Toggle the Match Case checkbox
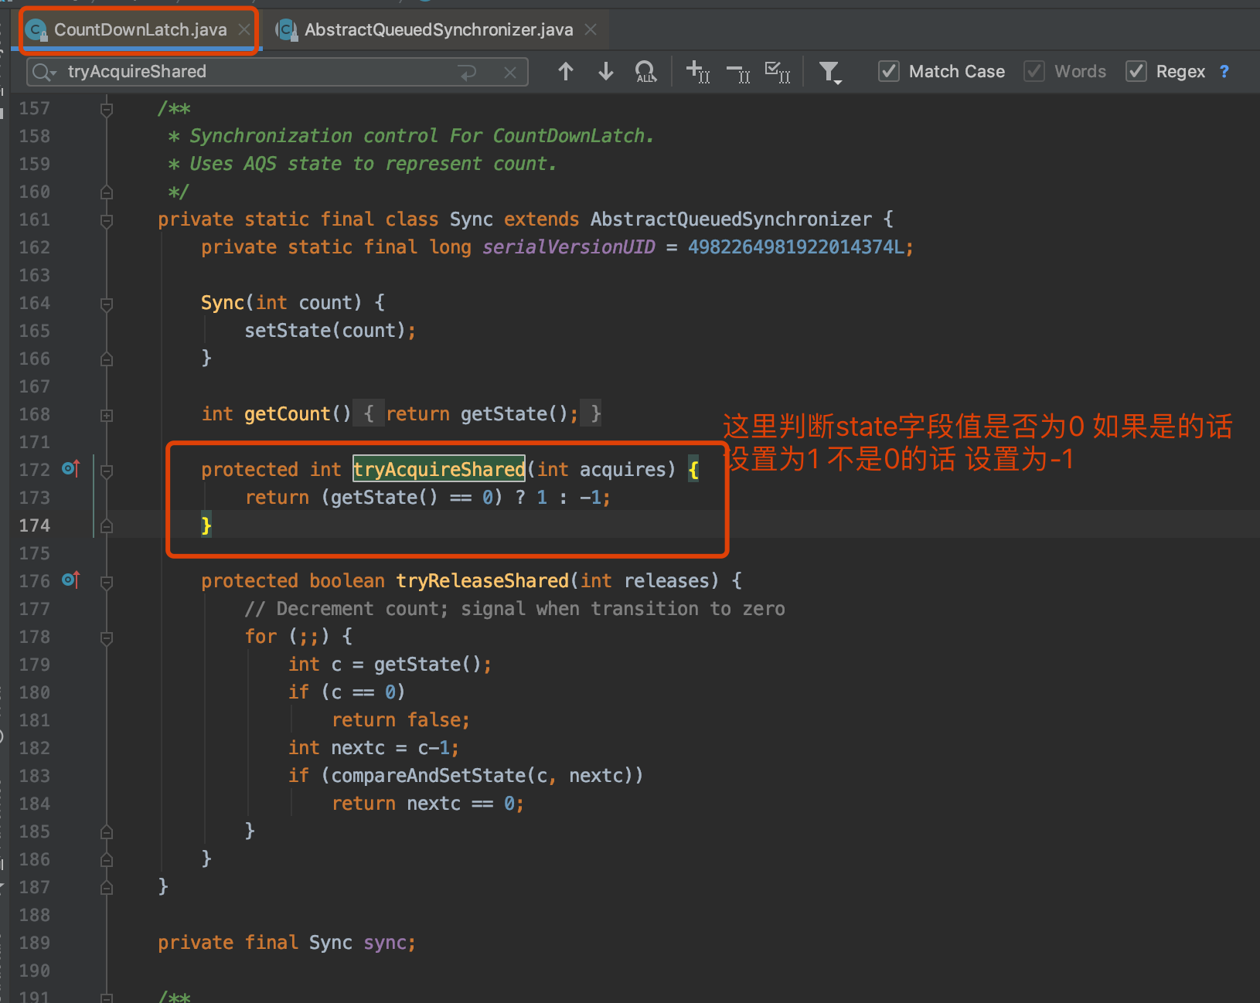 pyautogui.click(x=889, y=72)
